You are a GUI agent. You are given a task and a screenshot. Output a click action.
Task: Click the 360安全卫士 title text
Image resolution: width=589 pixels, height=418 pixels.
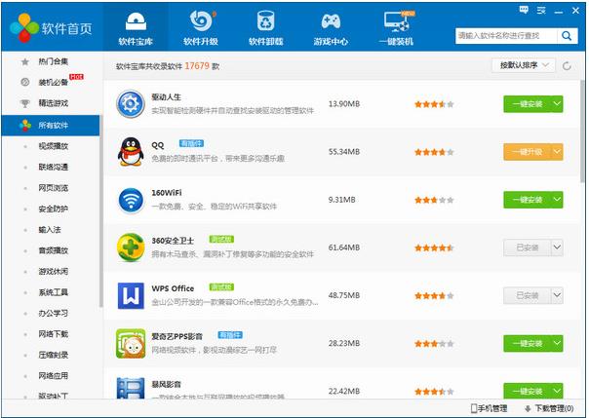(x=173, y=241)
